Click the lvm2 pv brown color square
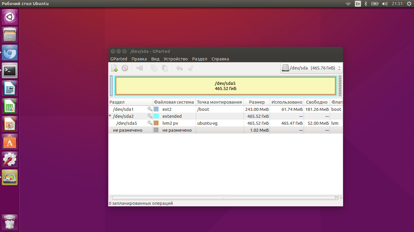The image size is (414, 232). tap(156, 123)
